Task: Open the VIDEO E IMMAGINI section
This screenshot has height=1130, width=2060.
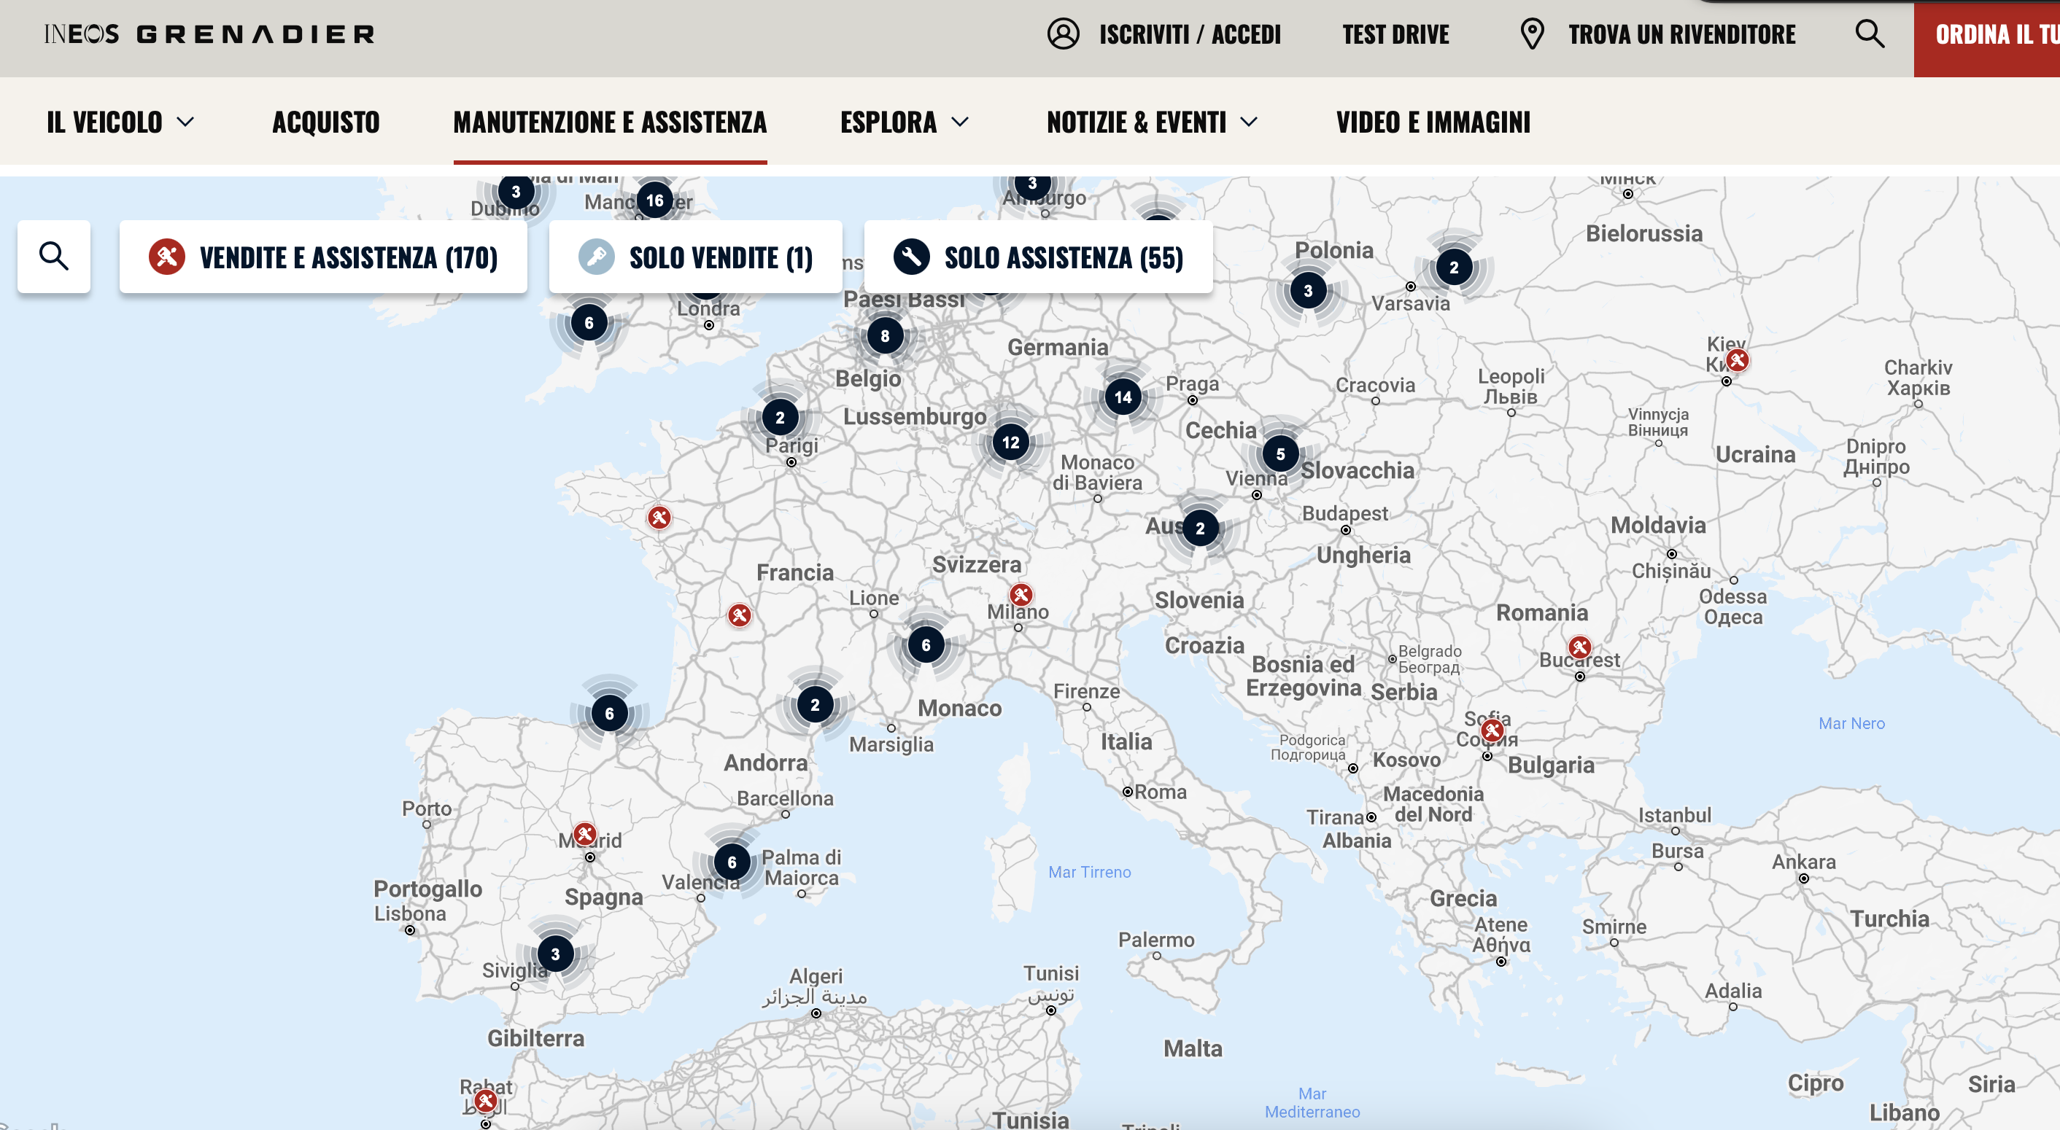Action: click(x=1434, y=122)
